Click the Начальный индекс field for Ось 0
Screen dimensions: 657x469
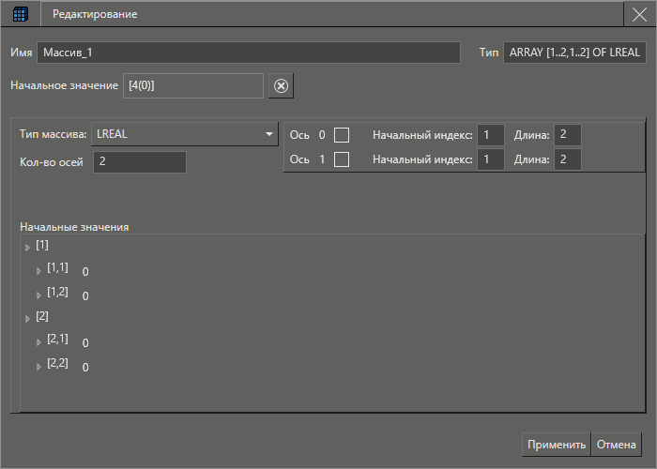coord(491,135)
